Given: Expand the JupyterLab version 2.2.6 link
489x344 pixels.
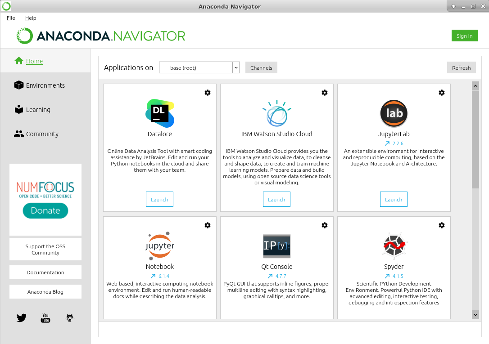Looking at the screenshot, I should (394, 143).
